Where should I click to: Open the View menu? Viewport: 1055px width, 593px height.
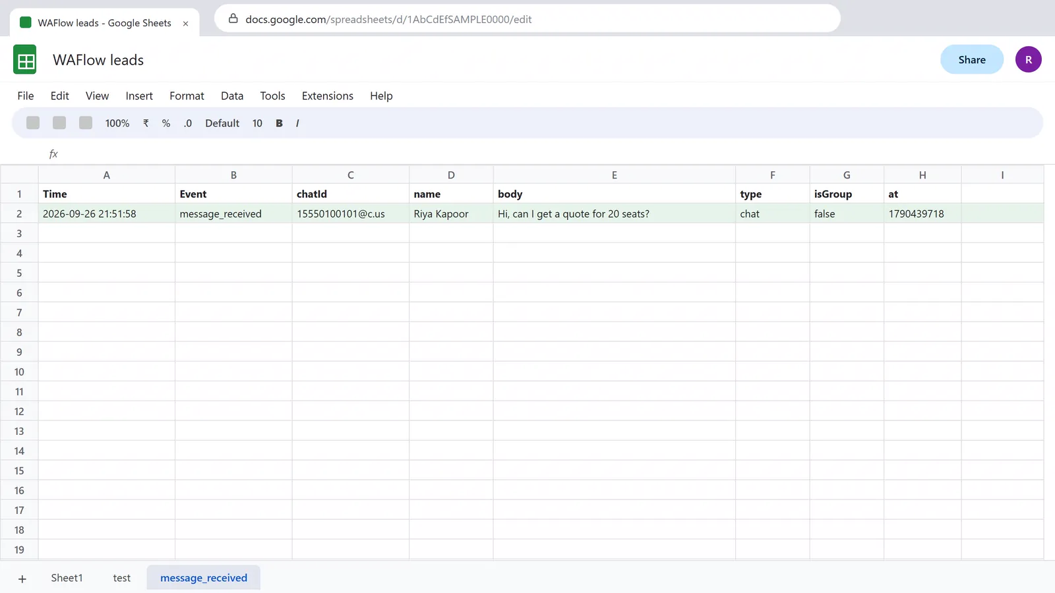(97, 96)
